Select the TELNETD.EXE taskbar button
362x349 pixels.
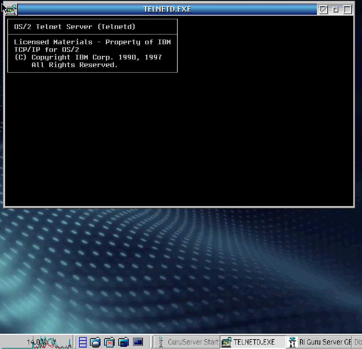pyautogui.click(x=253, y=342)
